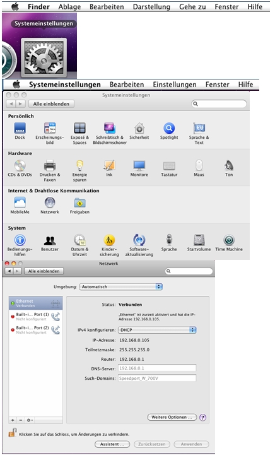
Task: Click the Weitere Optionen button
Action: [172, 417]
